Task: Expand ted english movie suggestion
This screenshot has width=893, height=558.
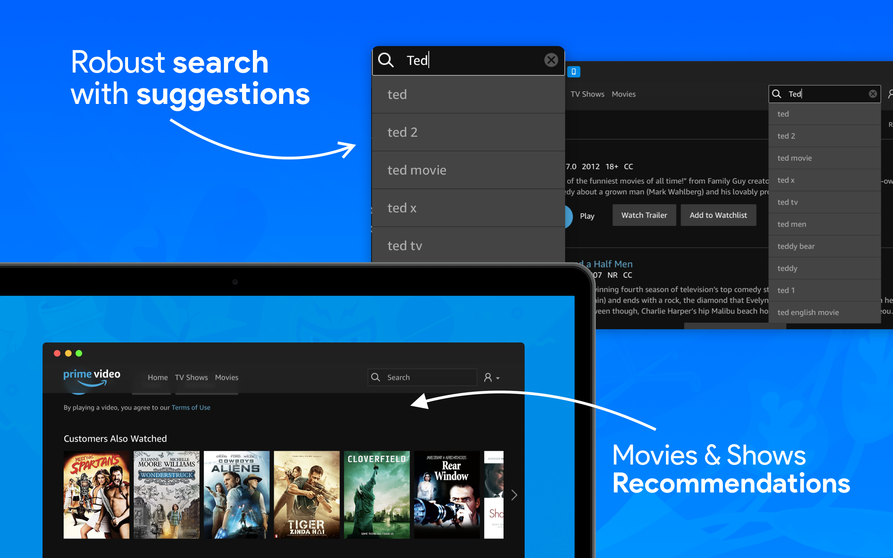Action: coord(808,312)
